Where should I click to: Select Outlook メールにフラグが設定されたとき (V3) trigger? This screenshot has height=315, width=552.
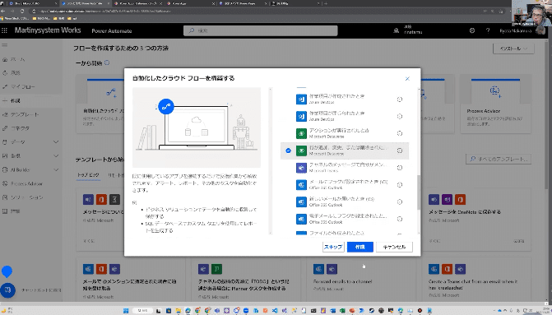[345, 185]
